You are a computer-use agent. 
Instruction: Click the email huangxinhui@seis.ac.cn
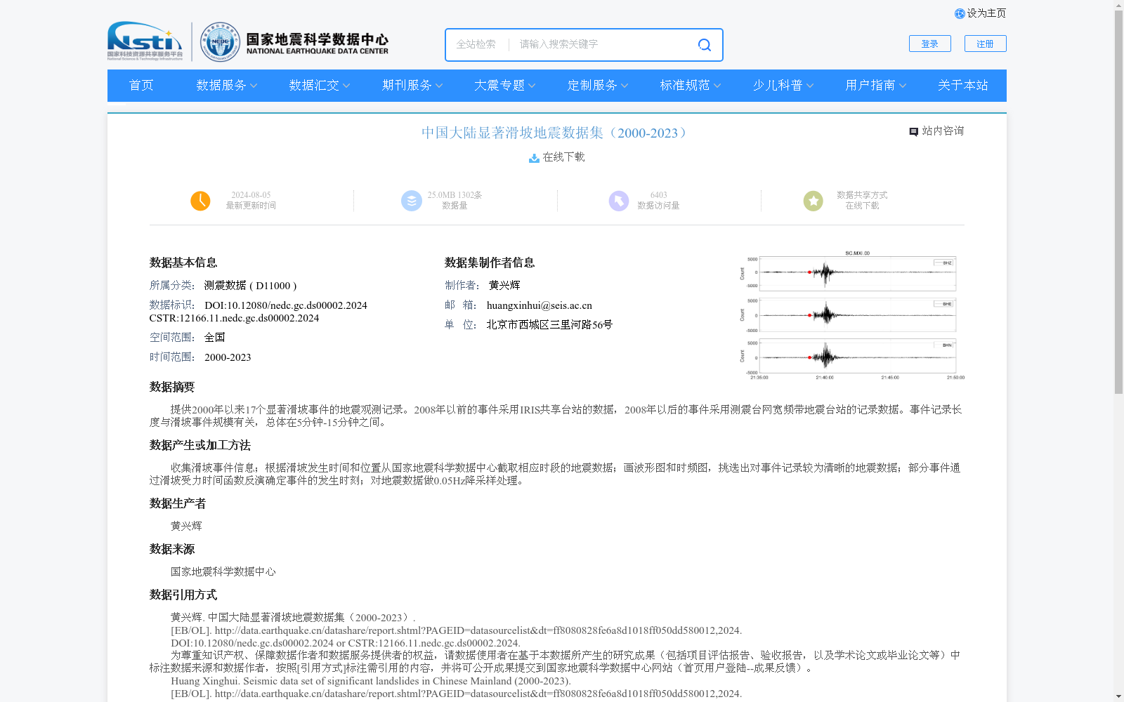click(540, 305)
